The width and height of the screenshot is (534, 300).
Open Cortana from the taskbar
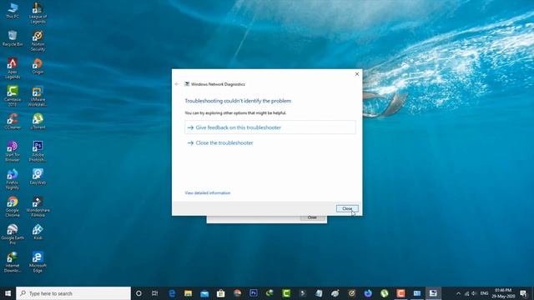coord(139,293)
